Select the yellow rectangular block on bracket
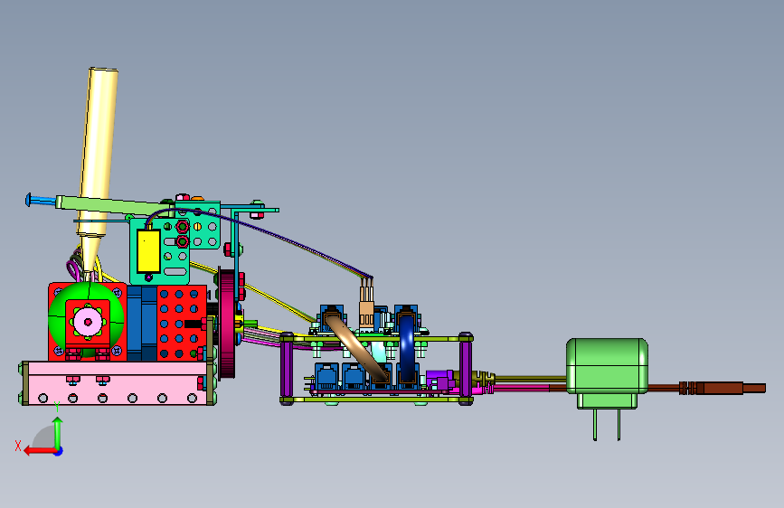The height and width of the screenshot is (508, 784). pyautogui.click(x=148, y=251)
